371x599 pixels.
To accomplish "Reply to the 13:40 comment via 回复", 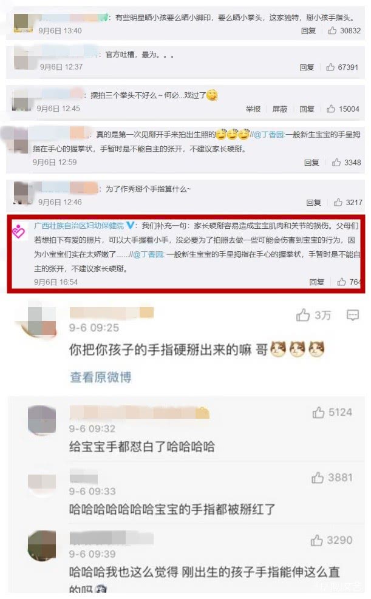I will click(308, 30).
